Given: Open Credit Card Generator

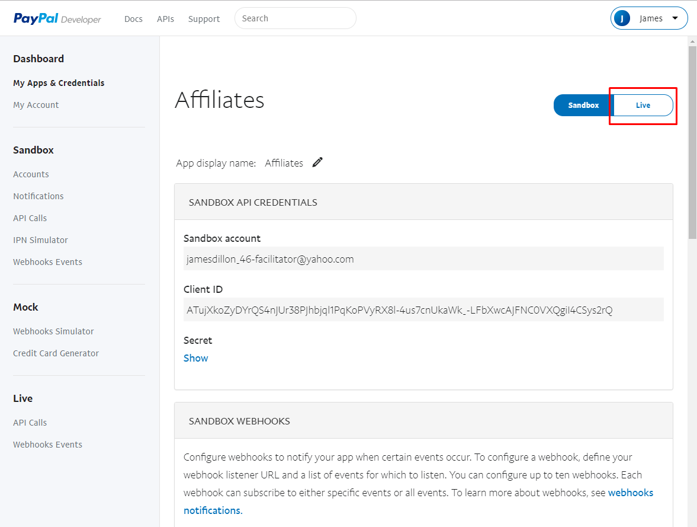Looking at the screenshot, I should click(56, 353).
